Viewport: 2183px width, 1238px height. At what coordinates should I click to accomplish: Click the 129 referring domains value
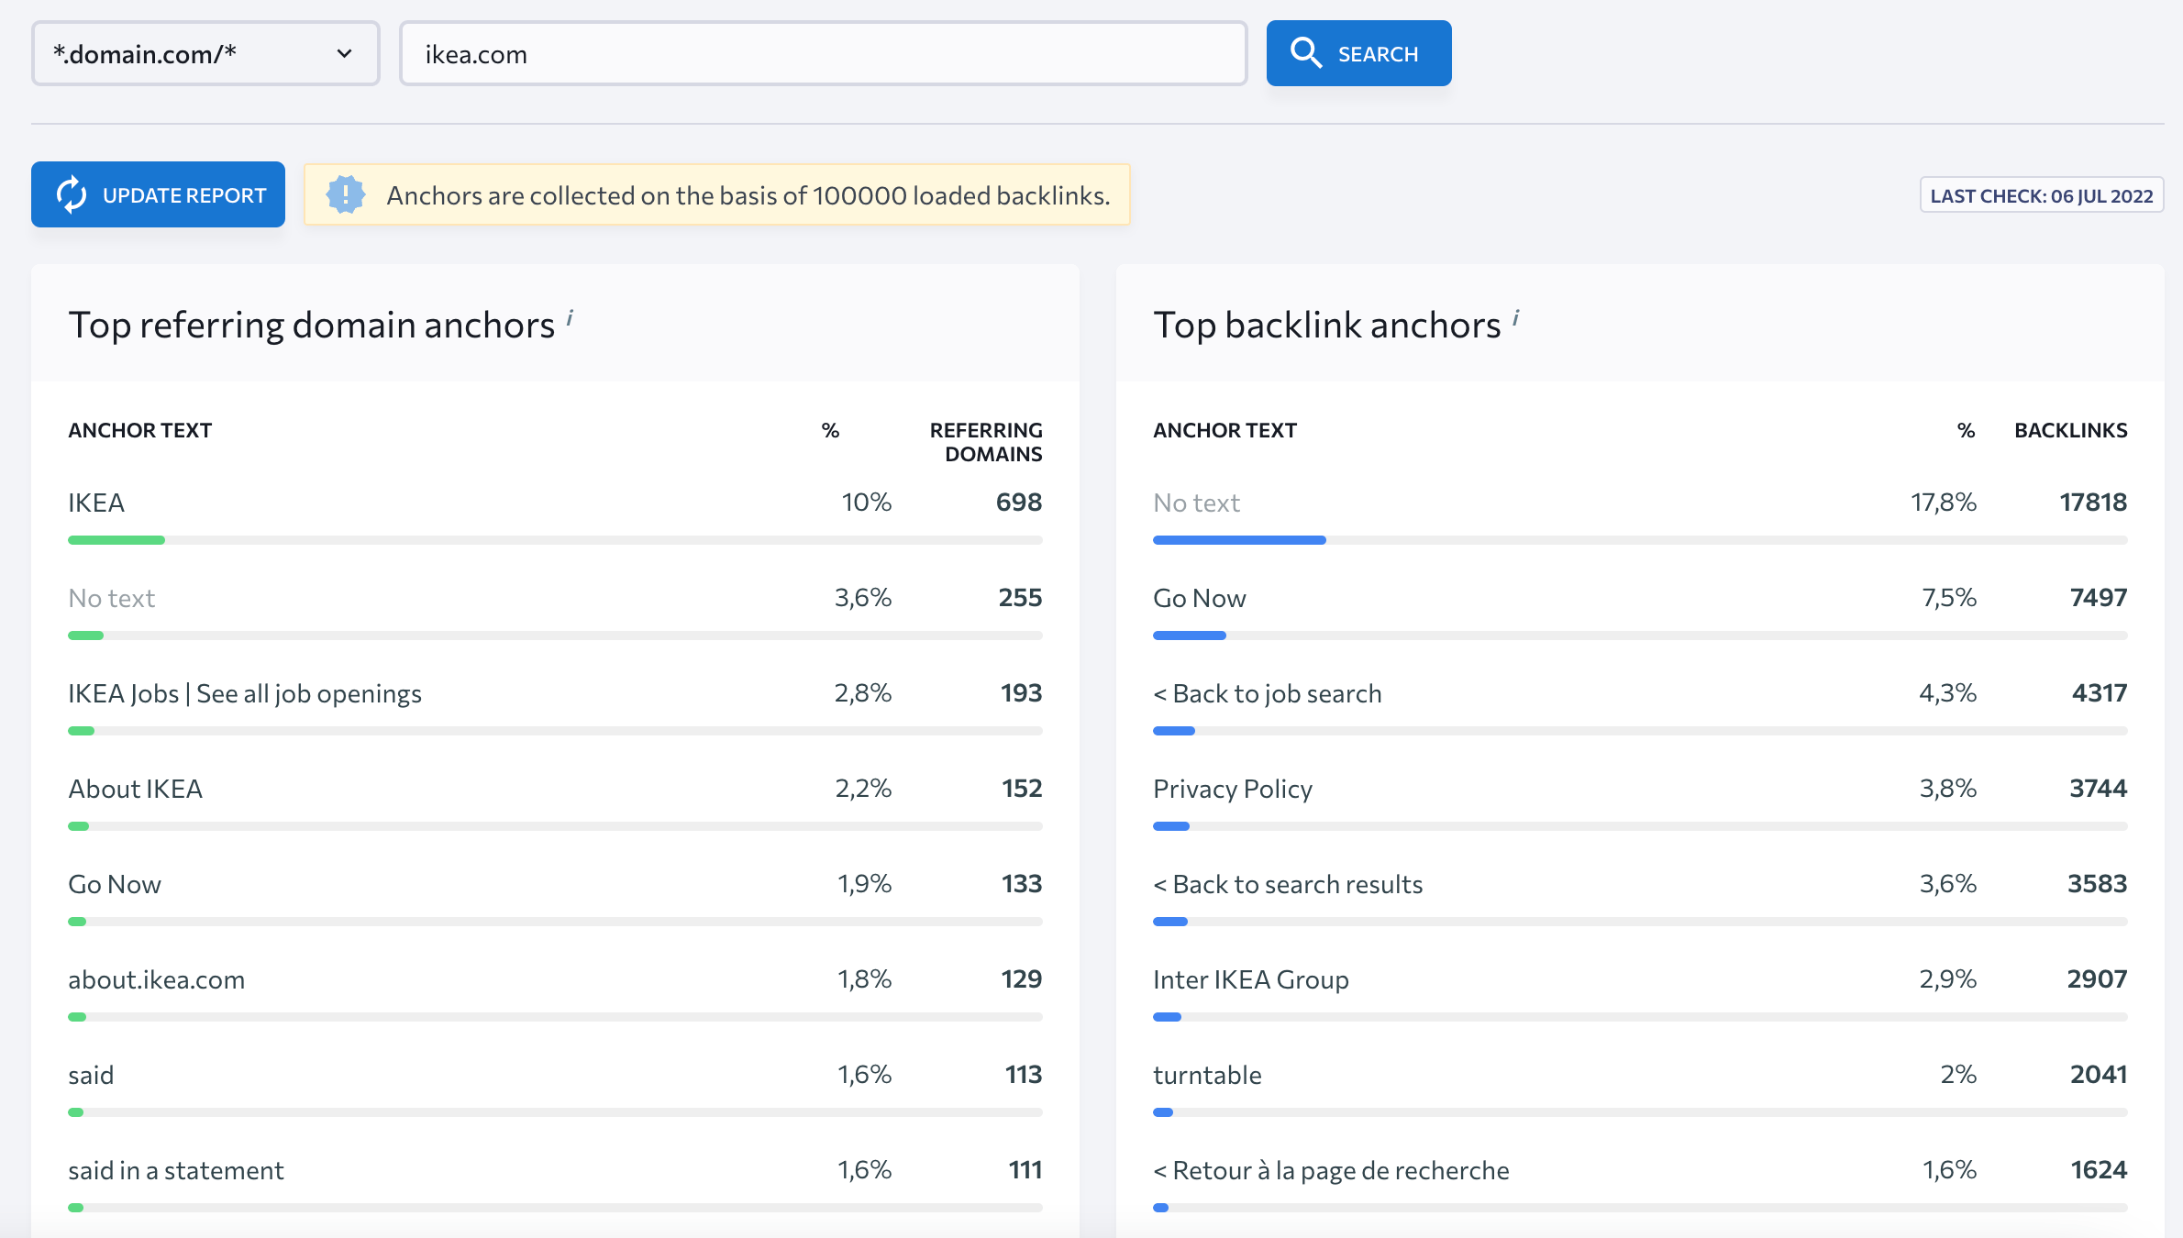(1022, 978)
